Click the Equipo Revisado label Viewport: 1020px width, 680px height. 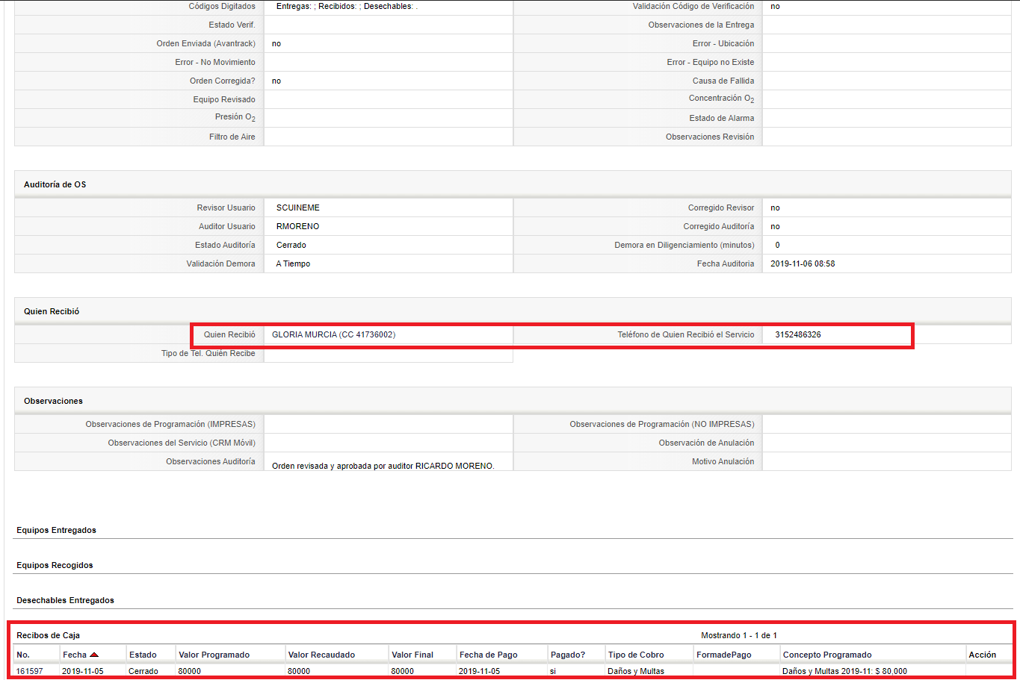[224, 99]
